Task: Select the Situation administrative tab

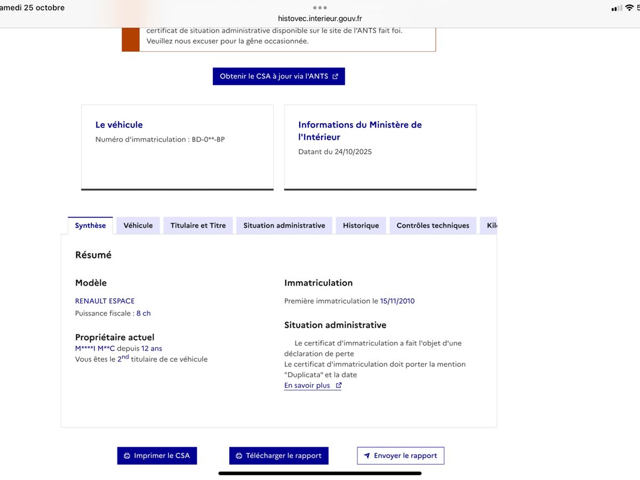Action: click(x=284, y=226)
